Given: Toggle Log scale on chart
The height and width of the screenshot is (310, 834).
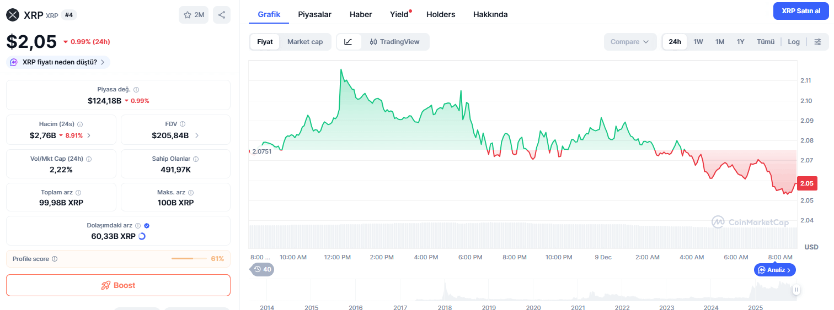Looking at the screenshot, I should [x=794, y=42].
